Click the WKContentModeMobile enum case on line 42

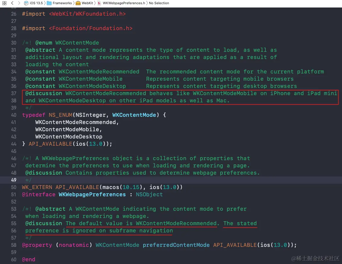coord(67,129)
